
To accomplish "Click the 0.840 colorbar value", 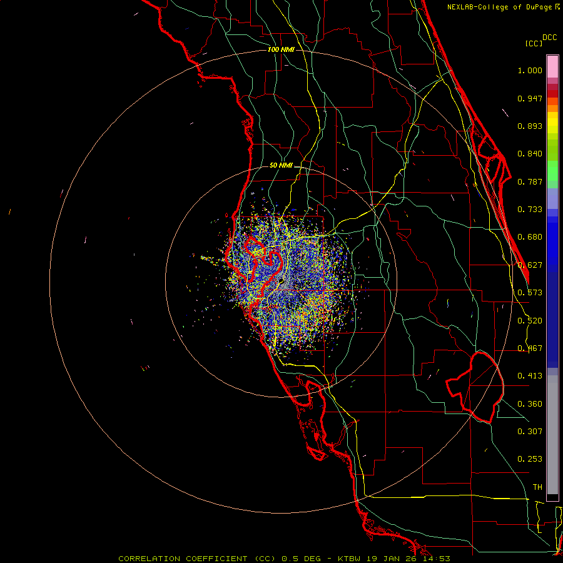I will [530, 154].
